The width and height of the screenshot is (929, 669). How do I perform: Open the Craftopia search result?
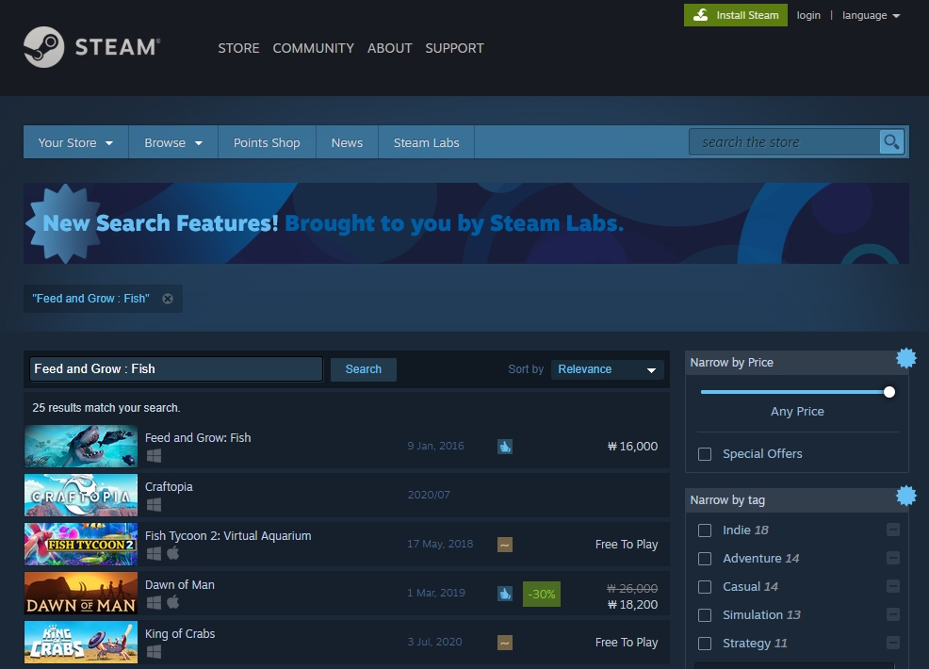[347, 495]
